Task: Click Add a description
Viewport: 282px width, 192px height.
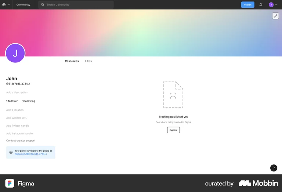Action: 17,93
